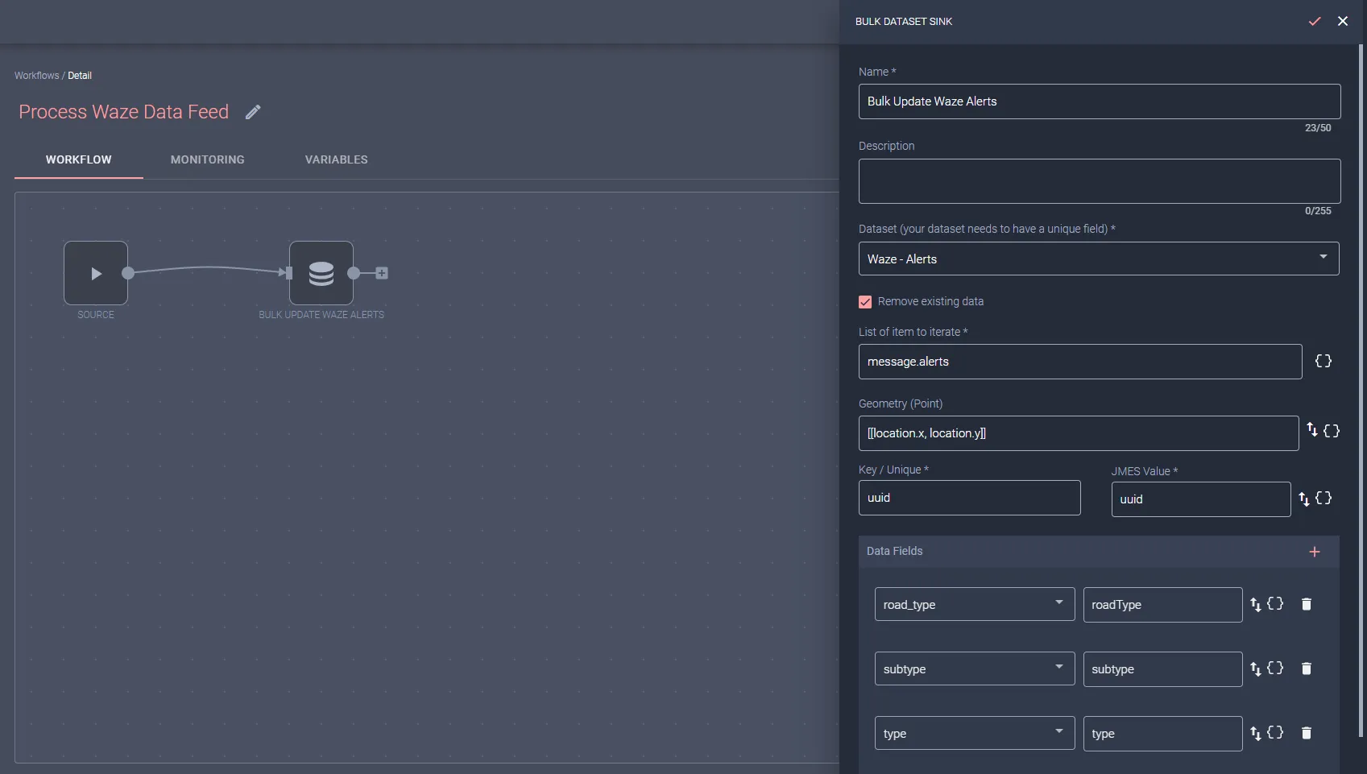1367x774 pixels.
Task: Click the Process Waze Data Feed title
Action: [x=124, y=112]
